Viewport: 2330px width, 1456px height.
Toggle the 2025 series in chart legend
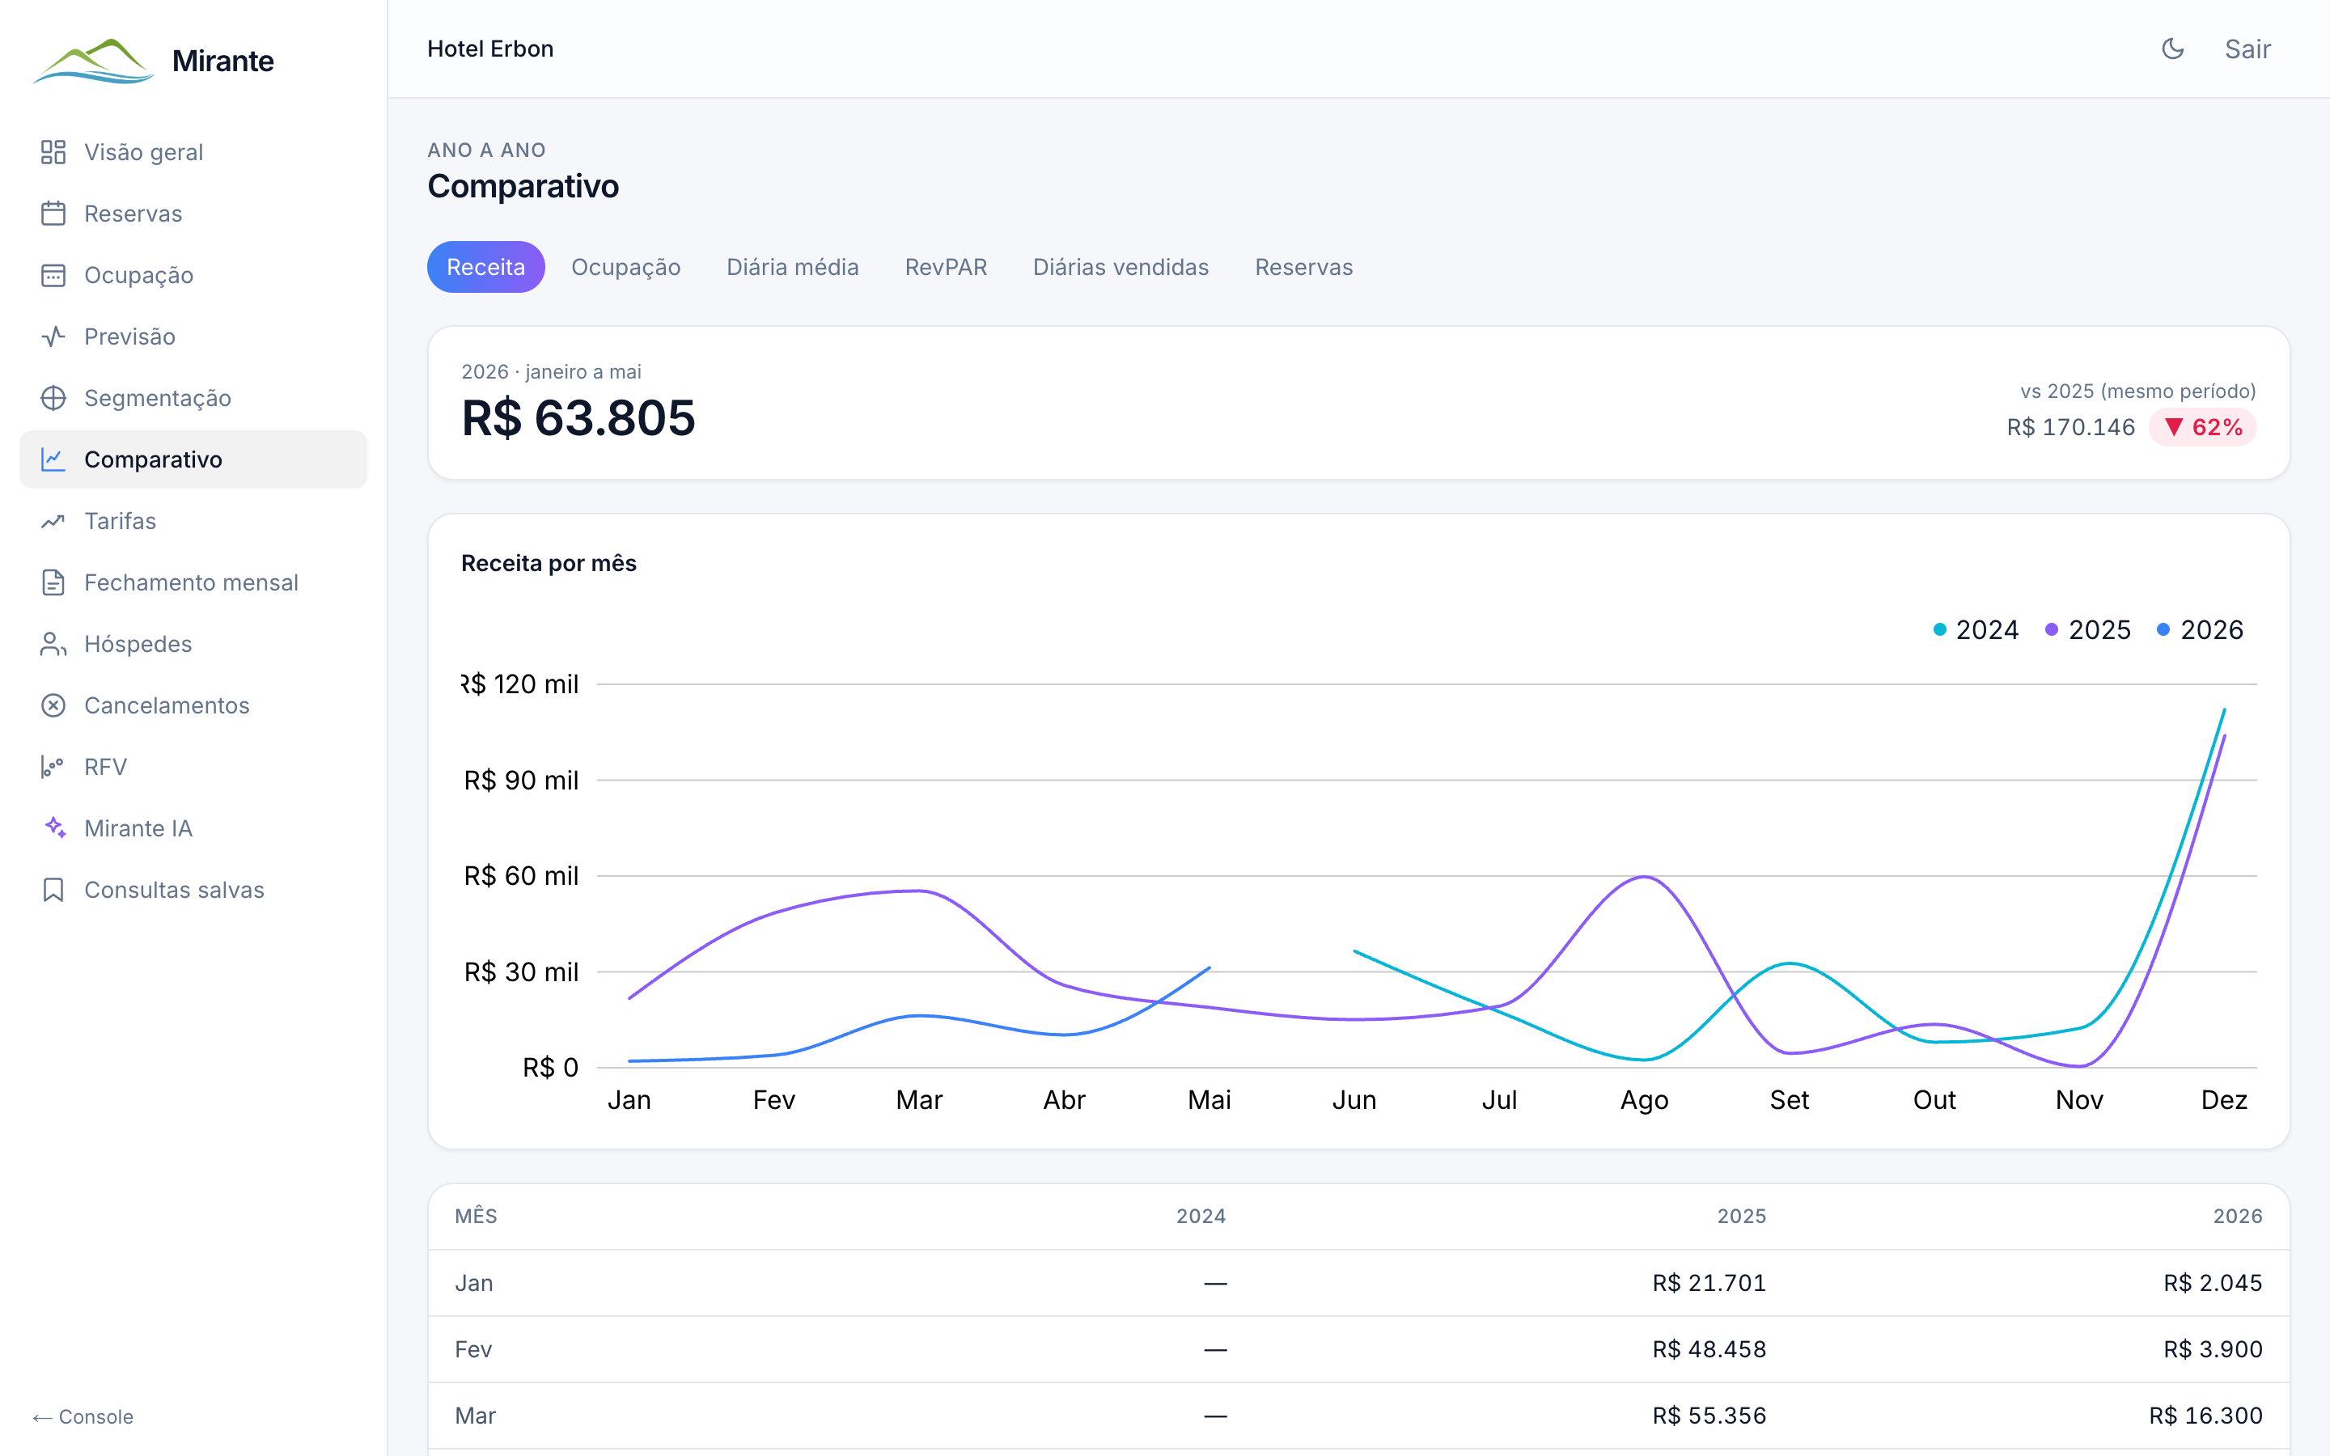(2087, 630)
